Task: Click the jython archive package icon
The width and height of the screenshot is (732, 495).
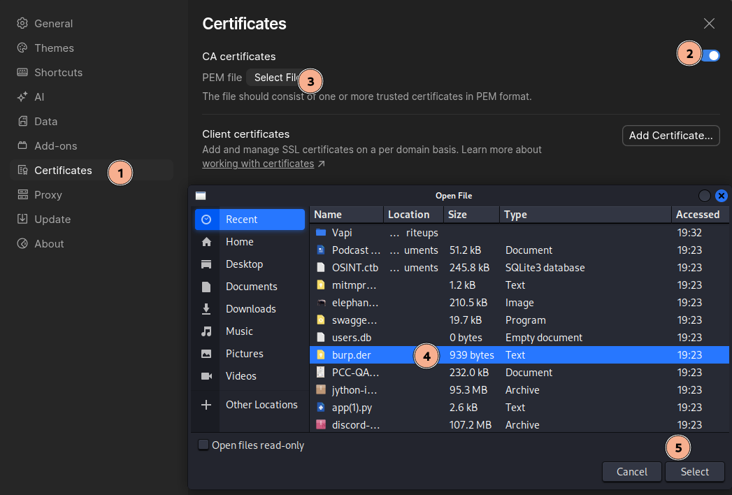Action: pos(321,390)
